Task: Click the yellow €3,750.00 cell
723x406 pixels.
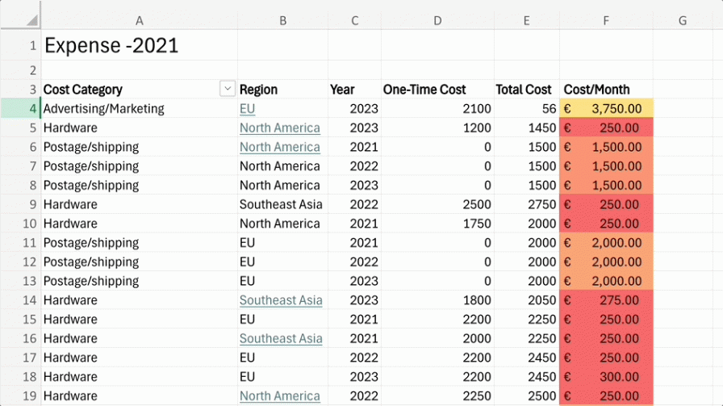Action: [606, 108]
